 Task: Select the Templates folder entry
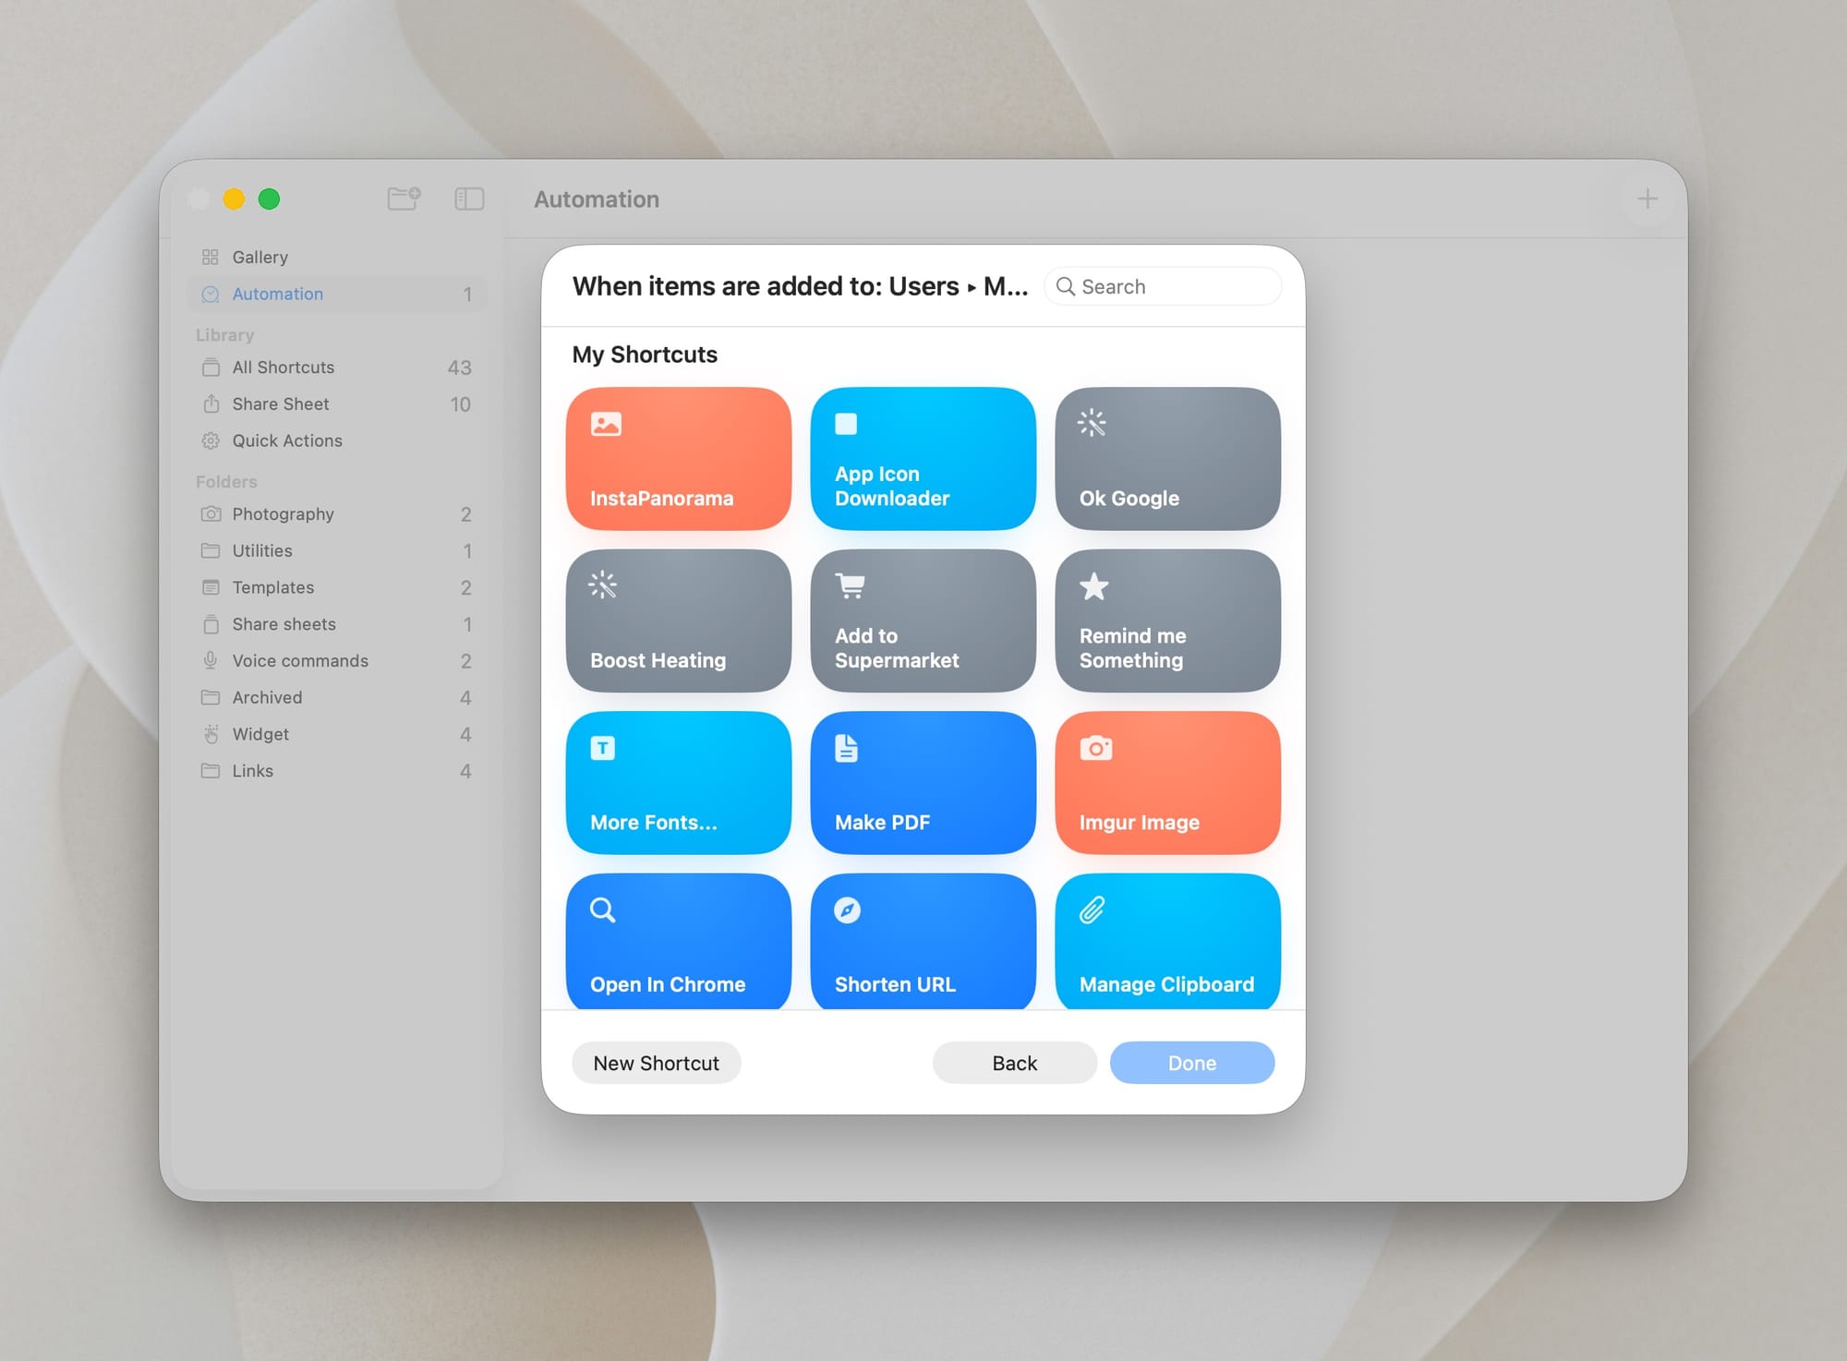272,587
